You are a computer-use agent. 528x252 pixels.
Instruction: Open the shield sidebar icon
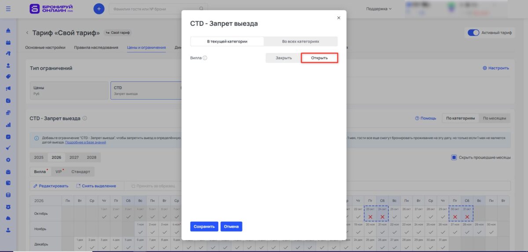[8, 207]
